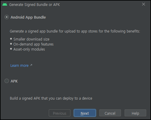Click the disabled Previous button
Viewport: 151px width, 120px height.
[59, 113]
